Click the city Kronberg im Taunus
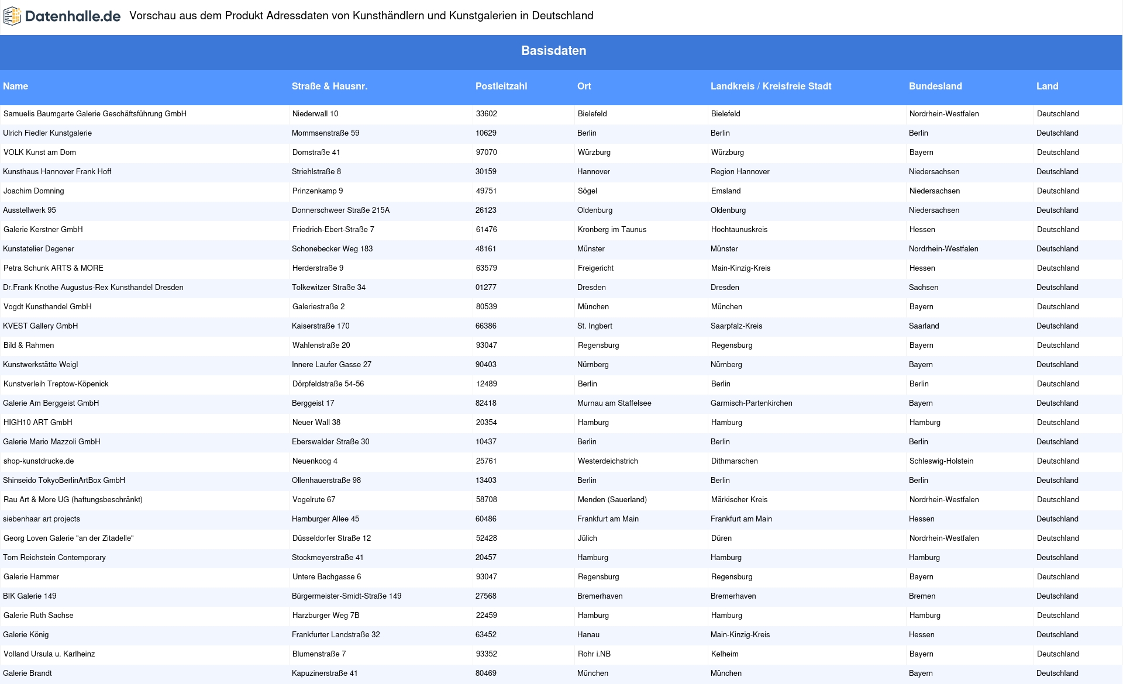Viewport: 1123px width, 684px height. (612, 230)
